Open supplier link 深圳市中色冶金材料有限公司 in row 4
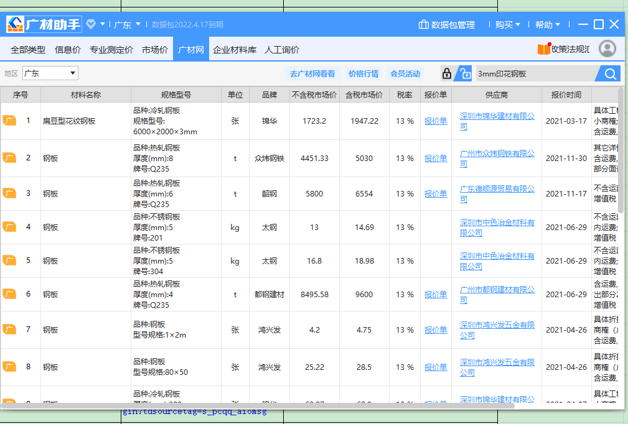The height and width of the screenshot is (424, 628). tap(497, 227)
